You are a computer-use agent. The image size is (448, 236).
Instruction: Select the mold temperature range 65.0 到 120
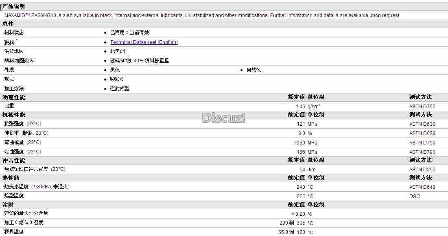292,232
